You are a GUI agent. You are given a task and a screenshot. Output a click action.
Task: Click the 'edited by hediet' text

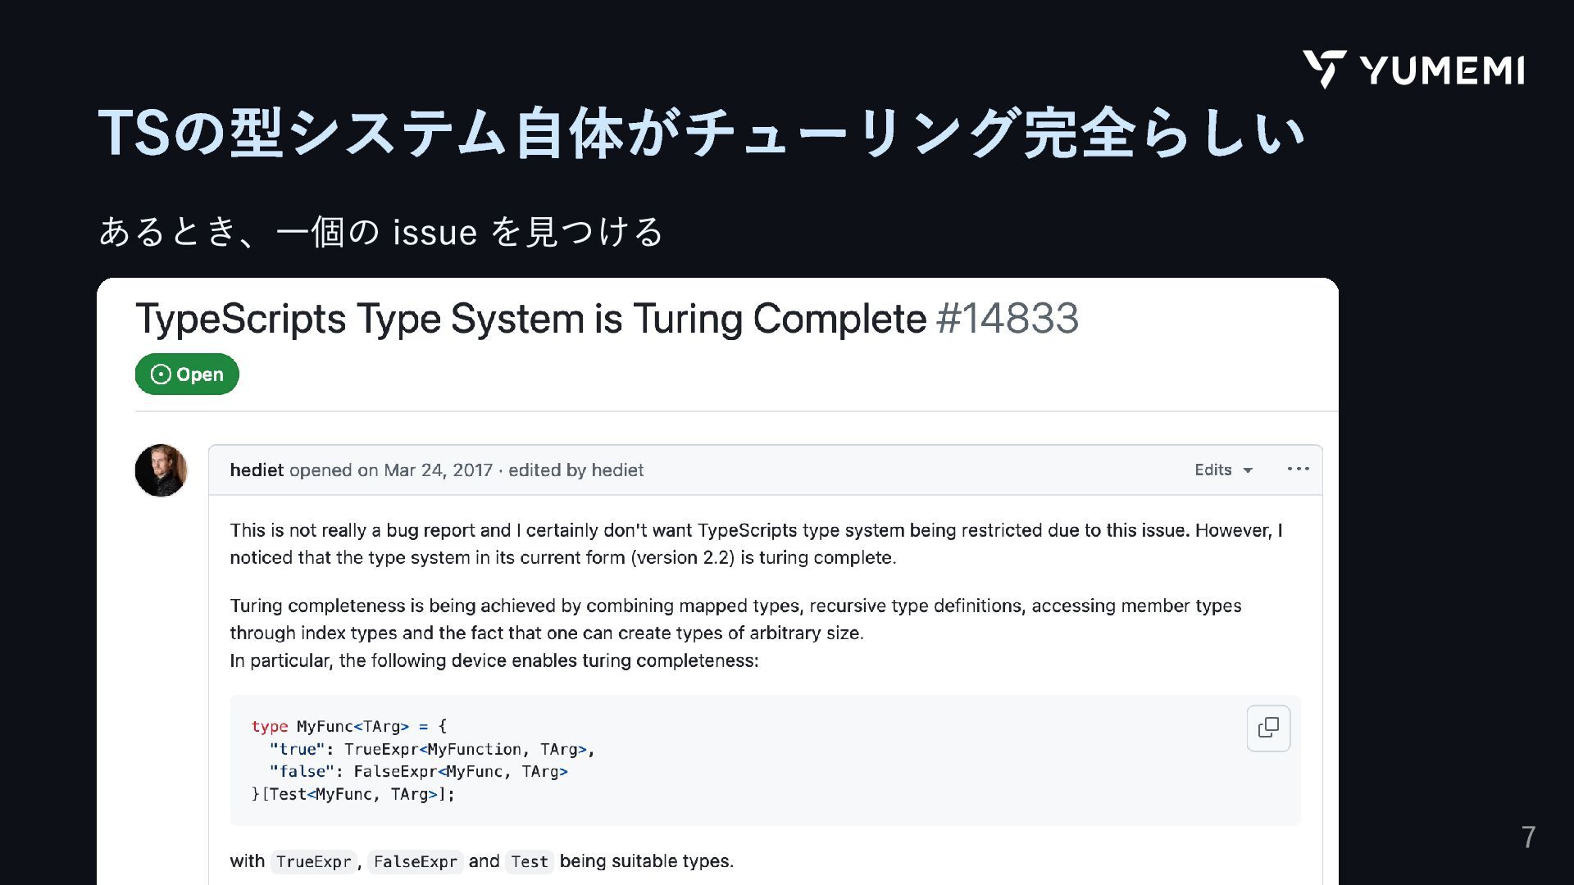[575, 470]
